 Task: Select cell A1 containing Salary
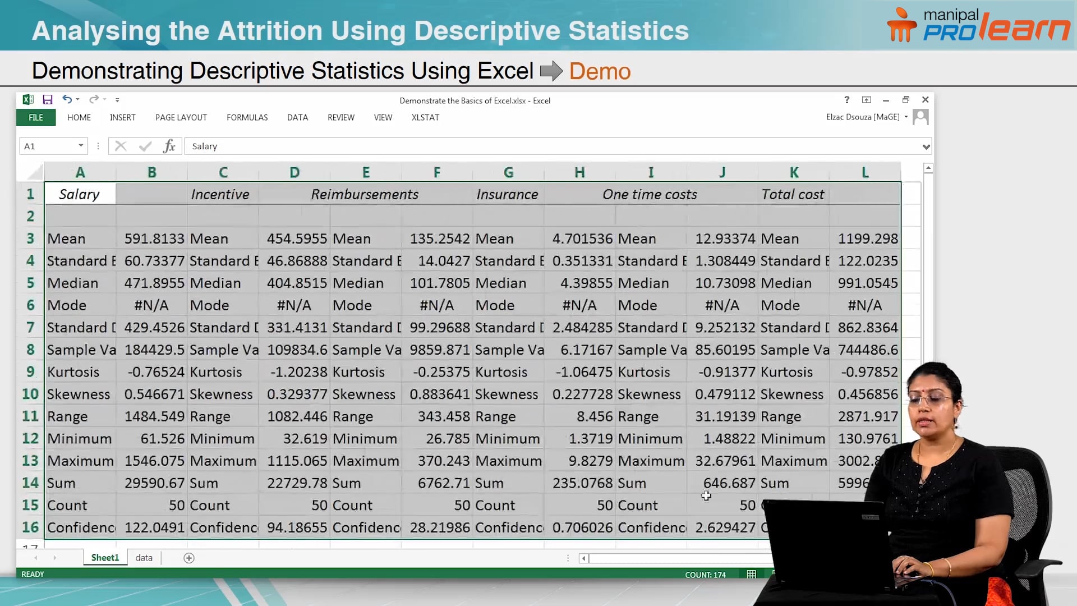point(80,194)
